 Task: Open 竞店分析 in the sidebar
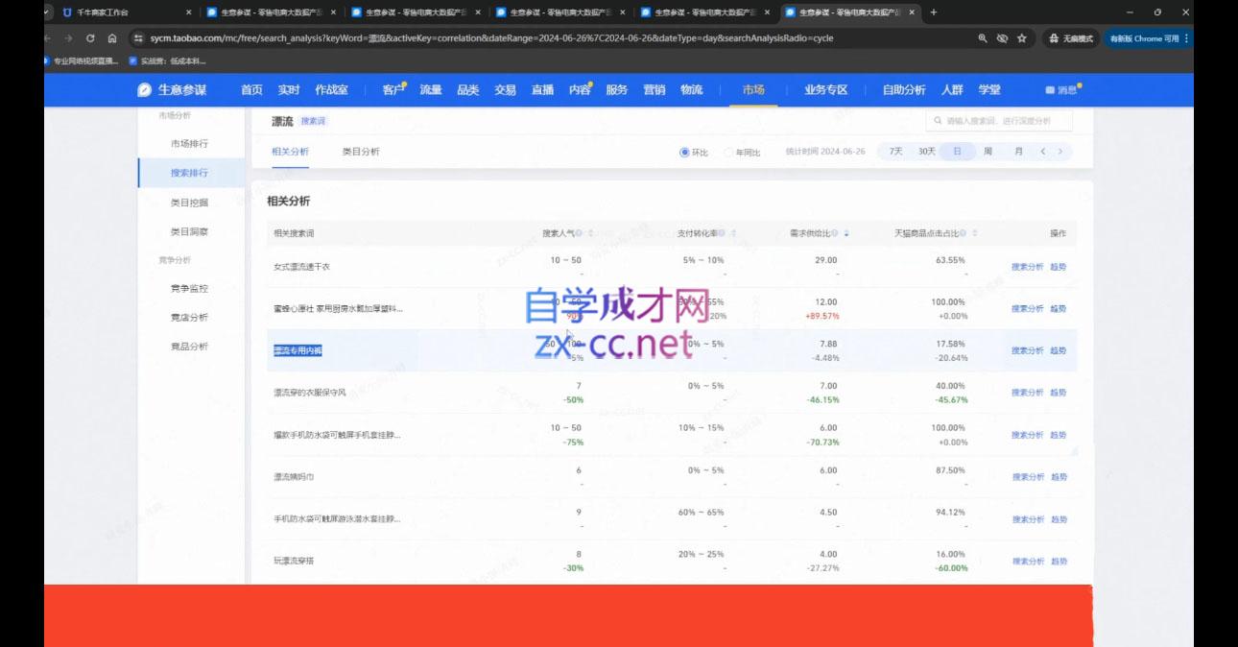pyautogui.click(x=189, y=317)
